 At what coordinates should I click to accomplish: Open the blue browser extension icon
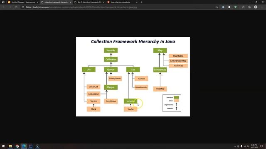223,7
